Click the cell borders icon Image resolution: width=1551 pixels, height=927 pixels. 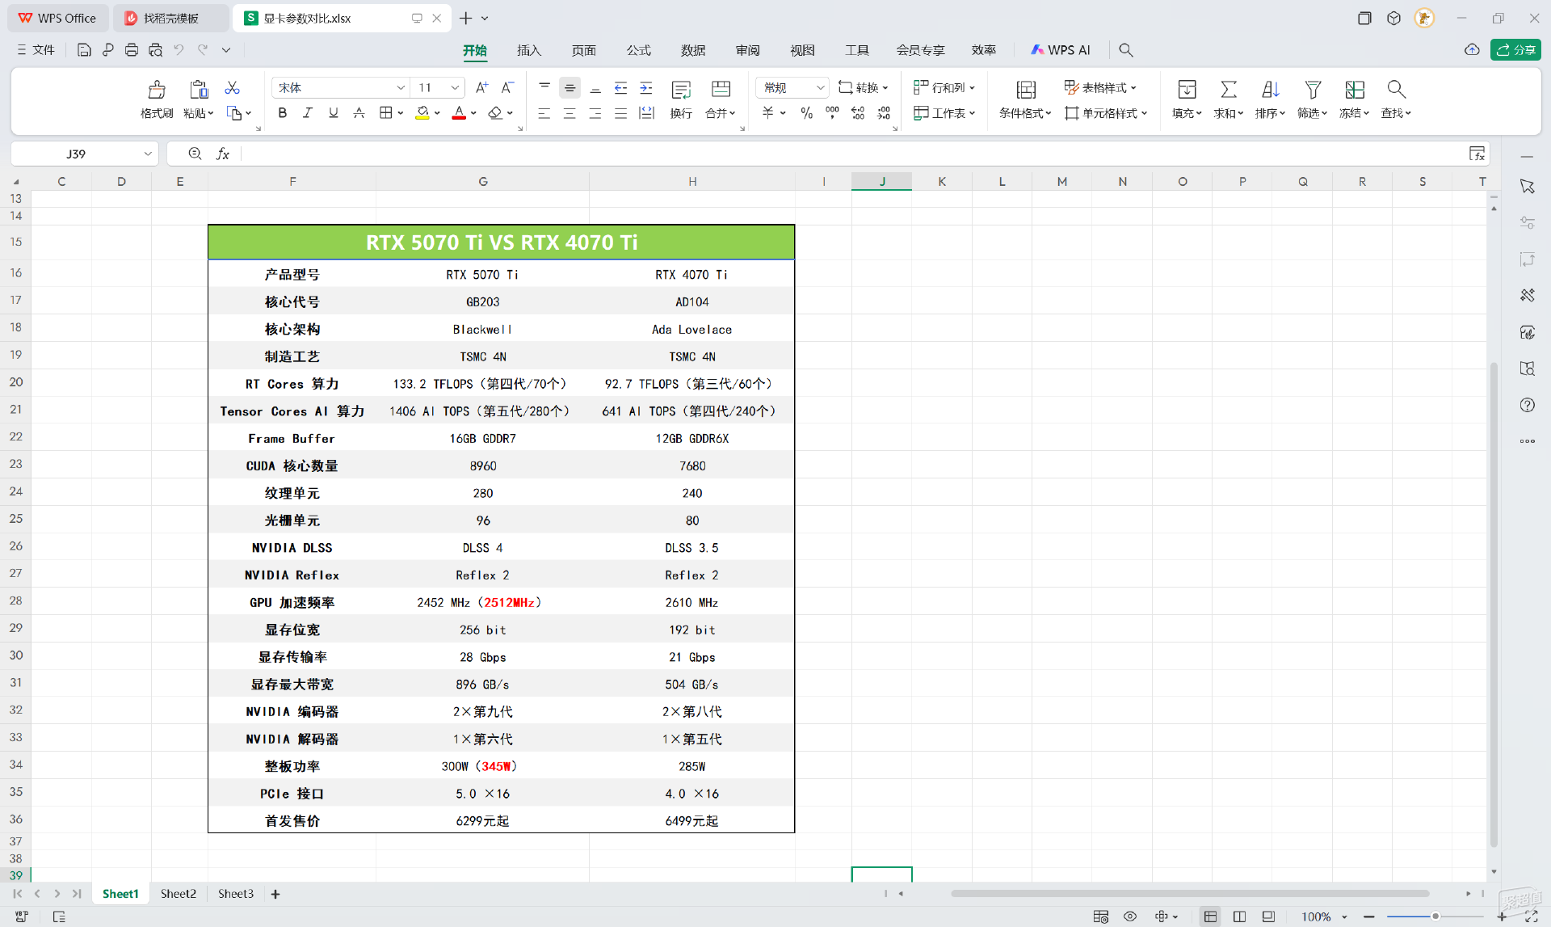(386, 113)
